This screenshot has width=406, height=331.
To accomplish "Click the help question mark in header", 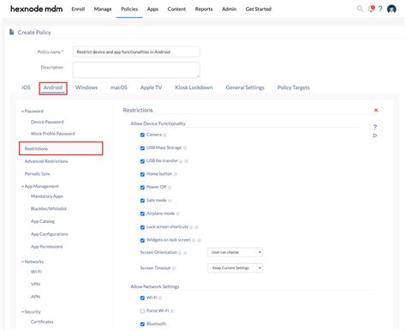I will pyautogui.click(x=380, y=9).
